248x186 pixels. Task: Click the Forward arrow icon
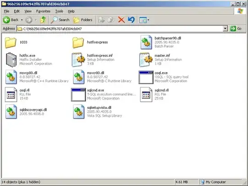tap(29, 20)
